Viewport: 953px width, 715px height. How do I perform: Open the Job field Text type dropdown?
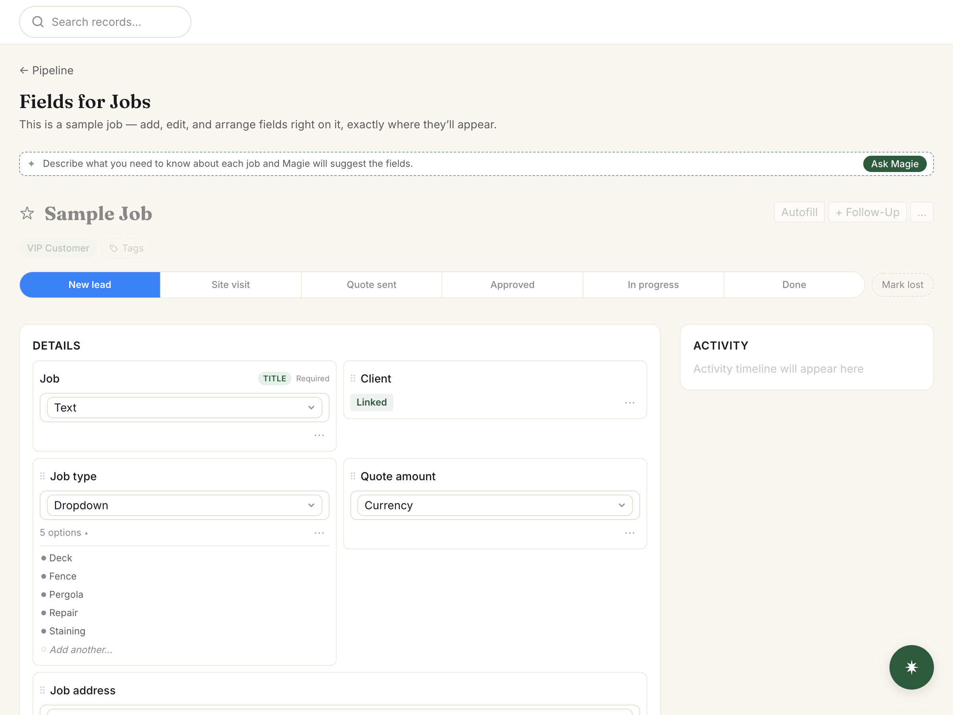(x=184, y=408)
